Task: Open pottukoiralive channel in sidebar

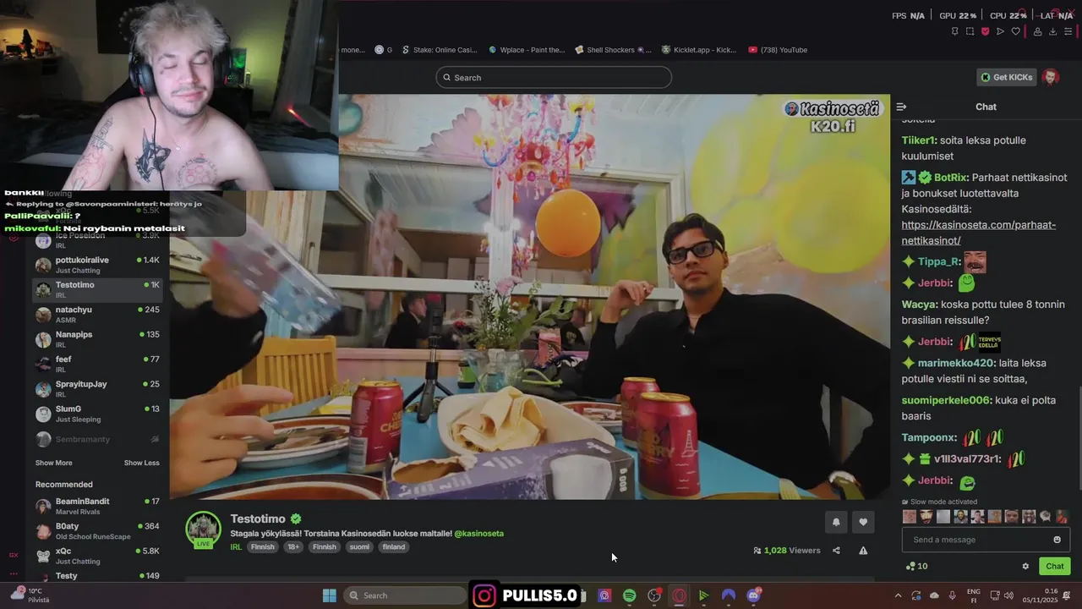Action: tap(97, 265)
